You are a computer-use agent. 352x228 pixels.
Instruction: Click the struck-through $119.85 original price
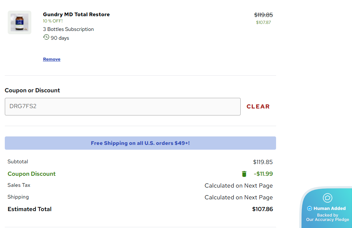(263, 15)
